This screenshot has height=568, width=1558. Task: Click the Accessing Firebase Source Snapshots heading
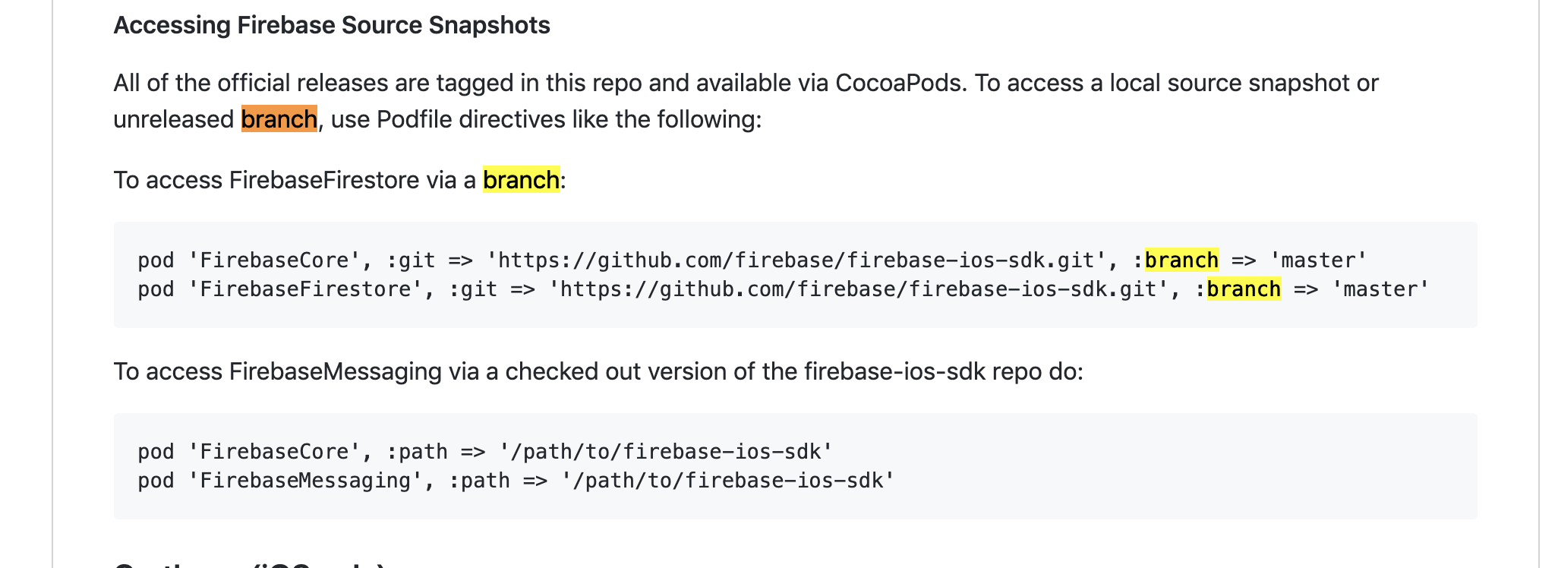[x=332, y=25]
